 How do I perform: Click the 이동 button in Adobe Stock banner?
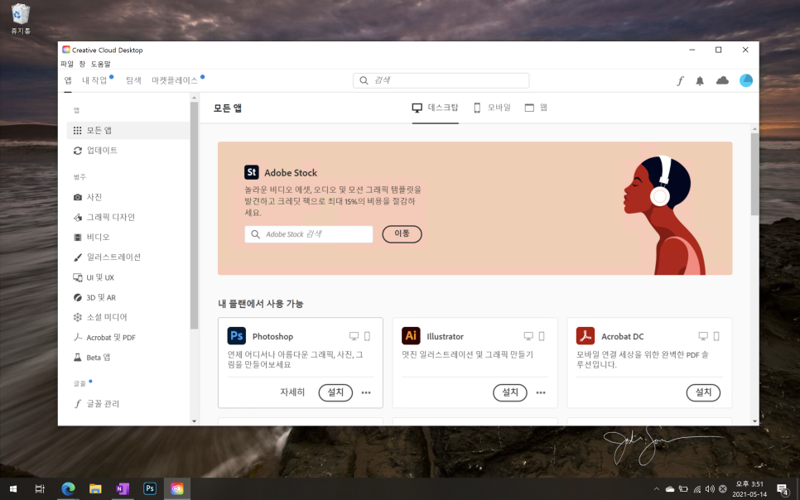coord(402,233)
